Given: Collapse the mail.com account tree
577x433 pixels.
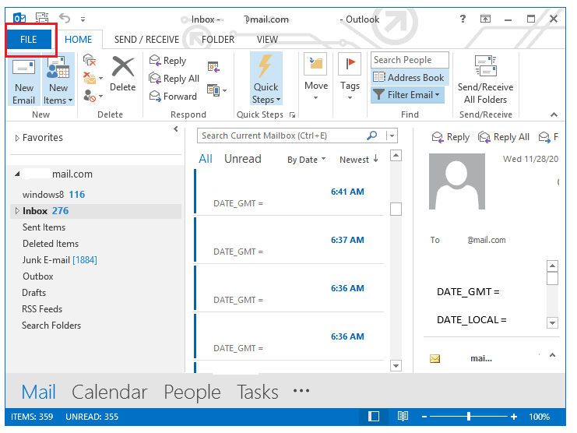Looking at the screenshot, I should (17, 174).
